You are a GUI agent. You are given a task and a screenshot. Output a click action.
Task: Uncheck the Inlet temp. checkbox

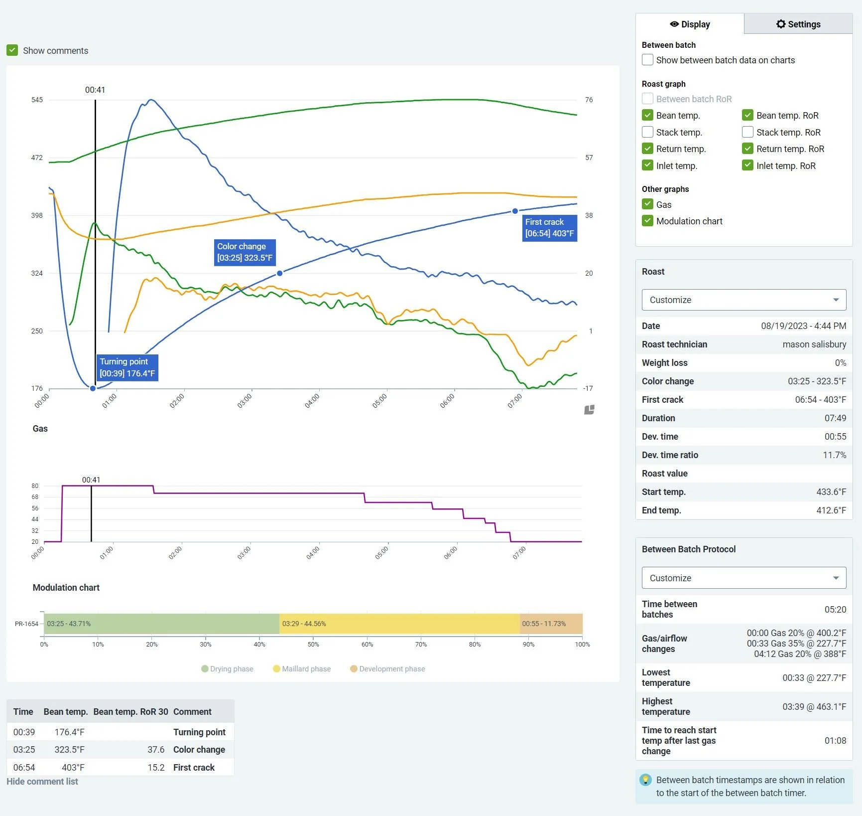tap(647, 165)
